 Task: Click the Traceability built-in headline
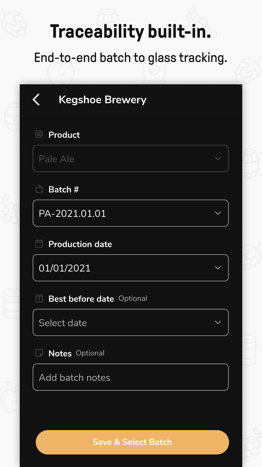(131, 31)
